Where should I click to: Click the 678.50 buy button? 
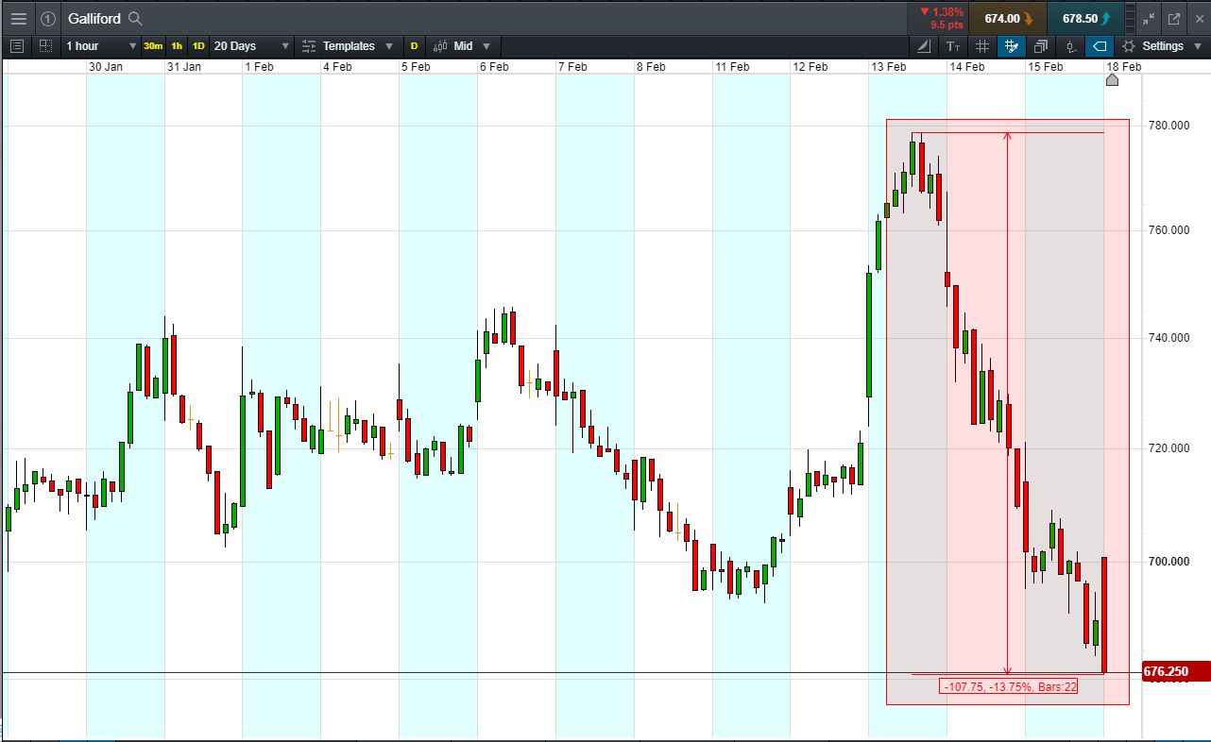[1086, 18]
